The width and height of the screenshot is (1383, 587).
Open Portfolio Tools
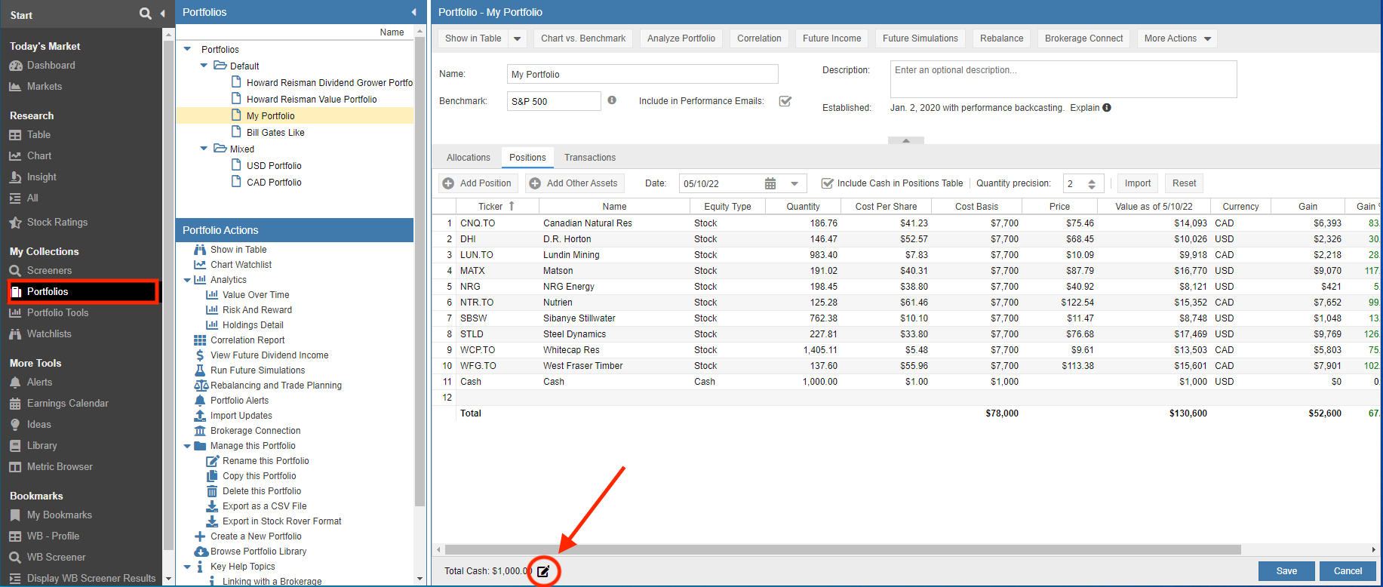pos(49,313)
